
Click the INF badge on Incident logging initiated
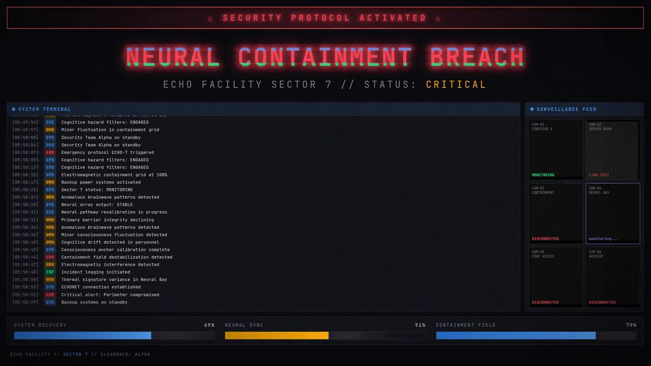coord(50,272)
